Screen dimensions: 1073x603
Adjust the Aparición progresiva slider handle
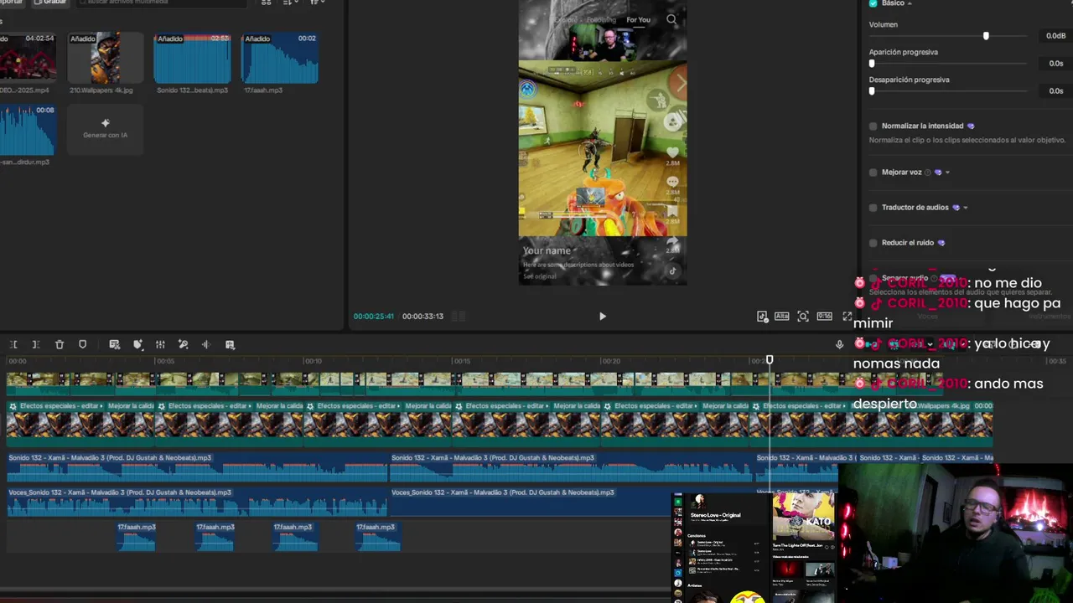click(x=872, y=64)
